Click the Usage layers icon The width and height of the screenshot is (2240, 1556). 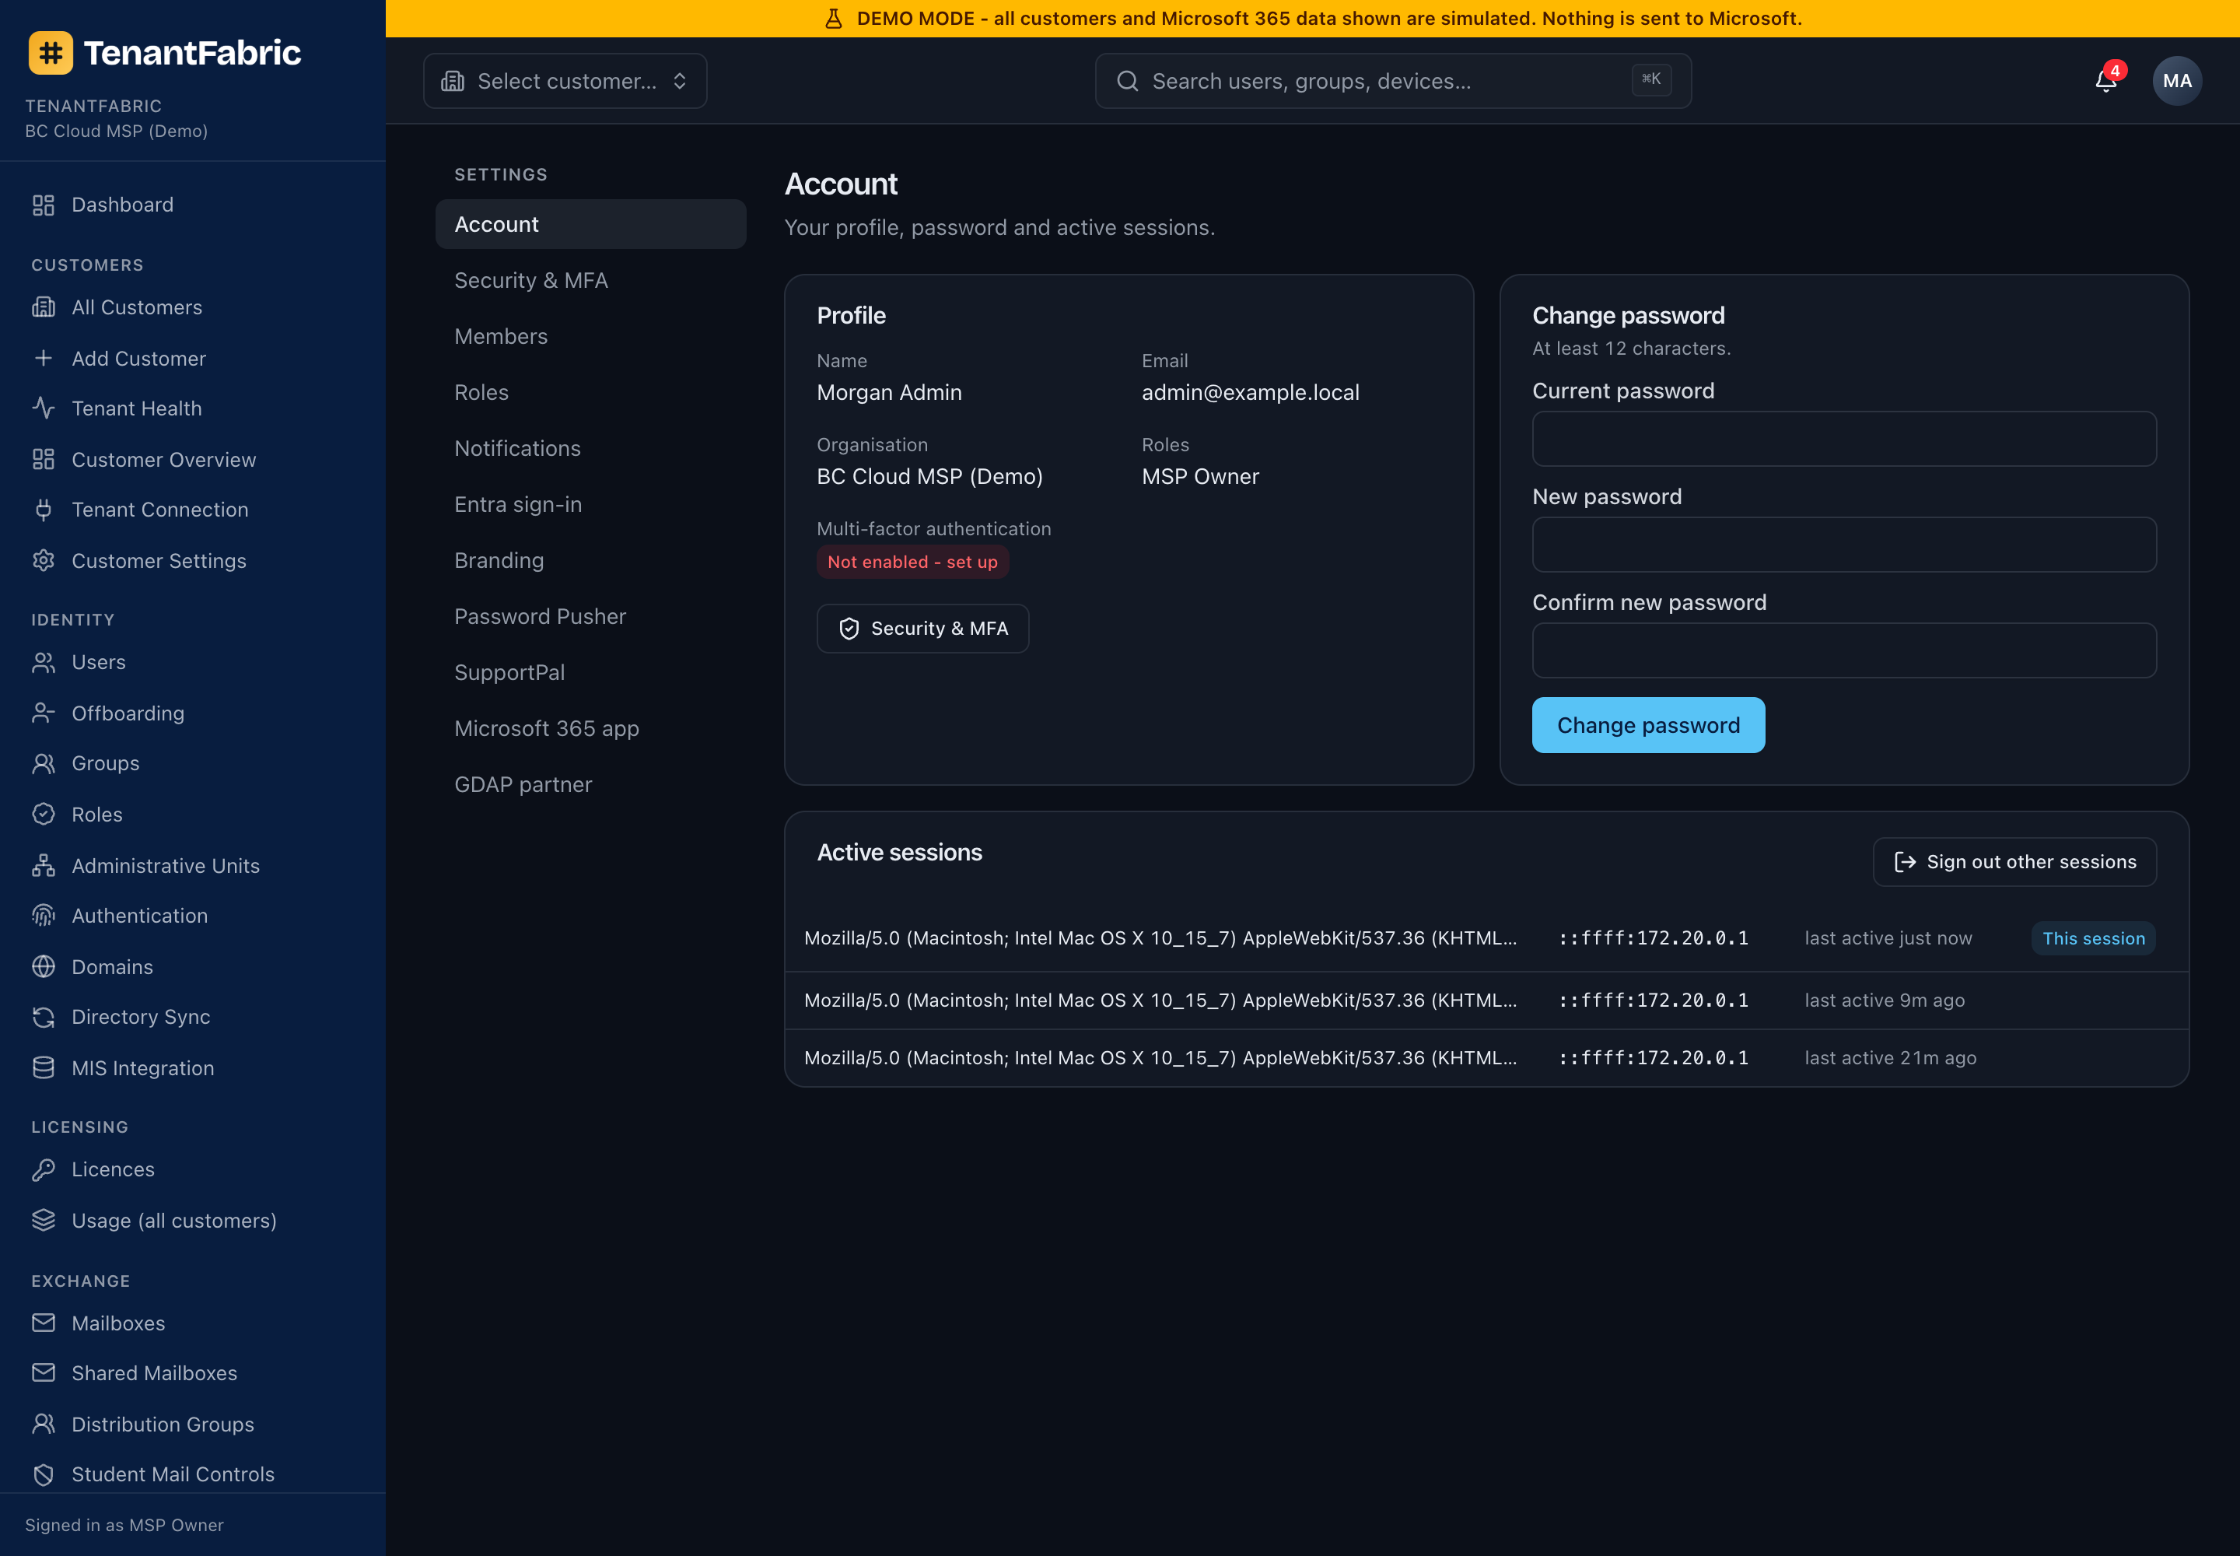44,1220
